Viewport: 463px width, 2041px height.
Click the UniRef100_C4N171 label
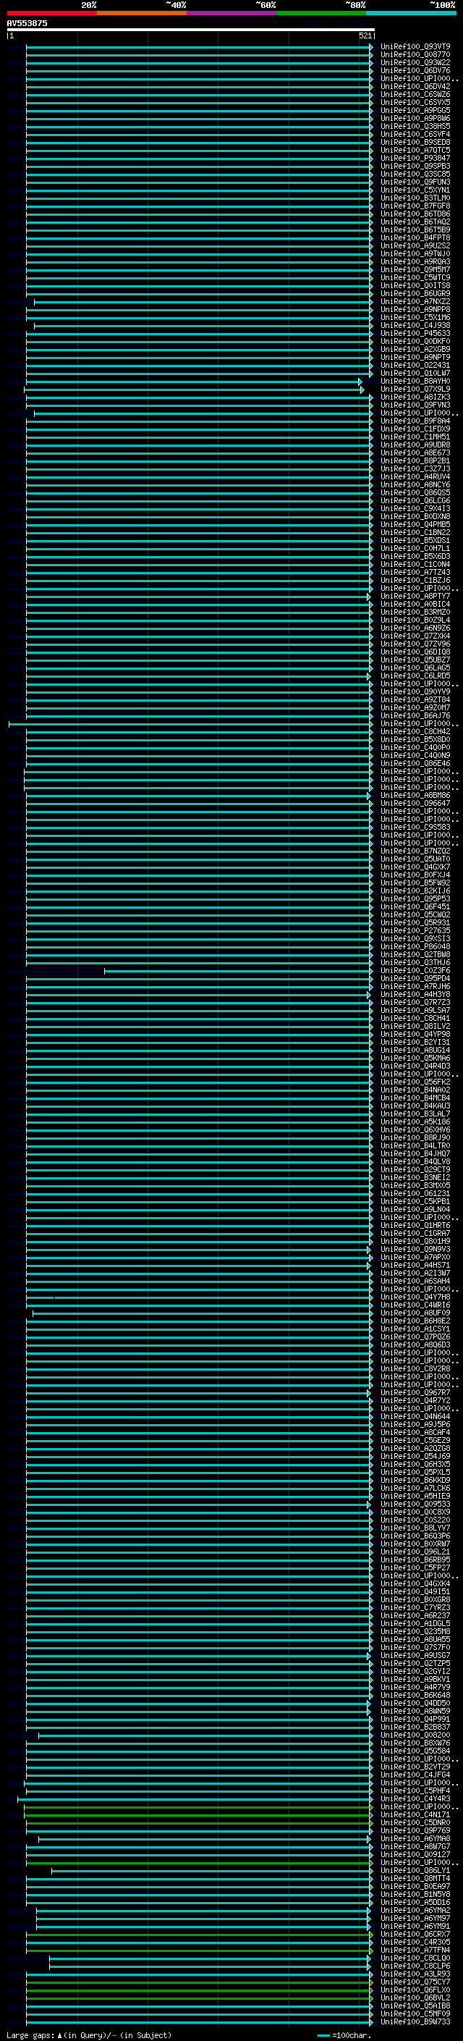415,1814
